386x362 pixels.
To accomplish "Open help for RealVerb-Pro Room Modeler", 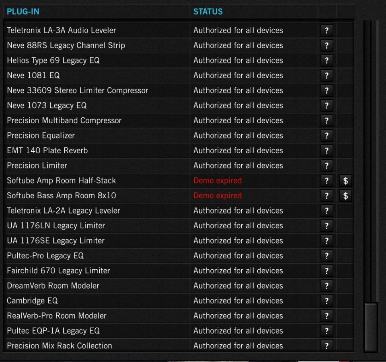I will click(326, 316).
